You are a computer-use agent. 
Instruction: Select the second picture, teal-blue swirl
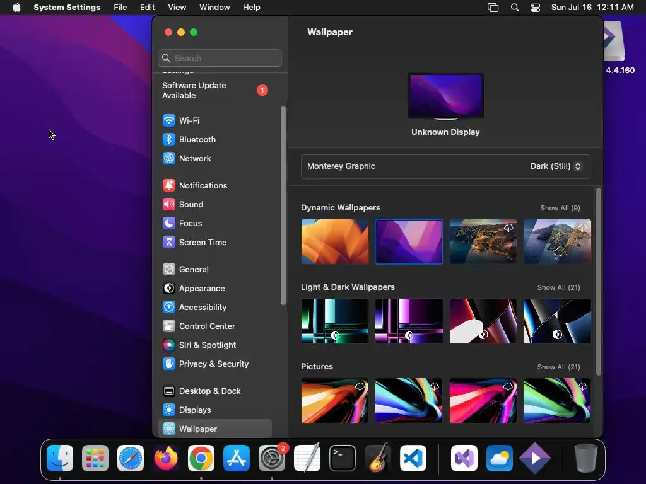[x=409, y=400]
